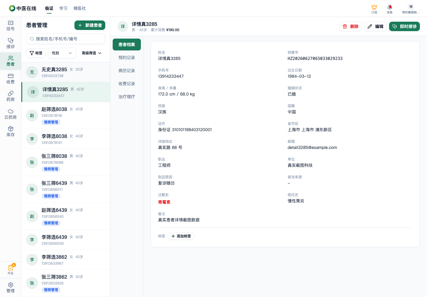
Task: Select patient 李筛选6439 in list
Action: (66, 240)
